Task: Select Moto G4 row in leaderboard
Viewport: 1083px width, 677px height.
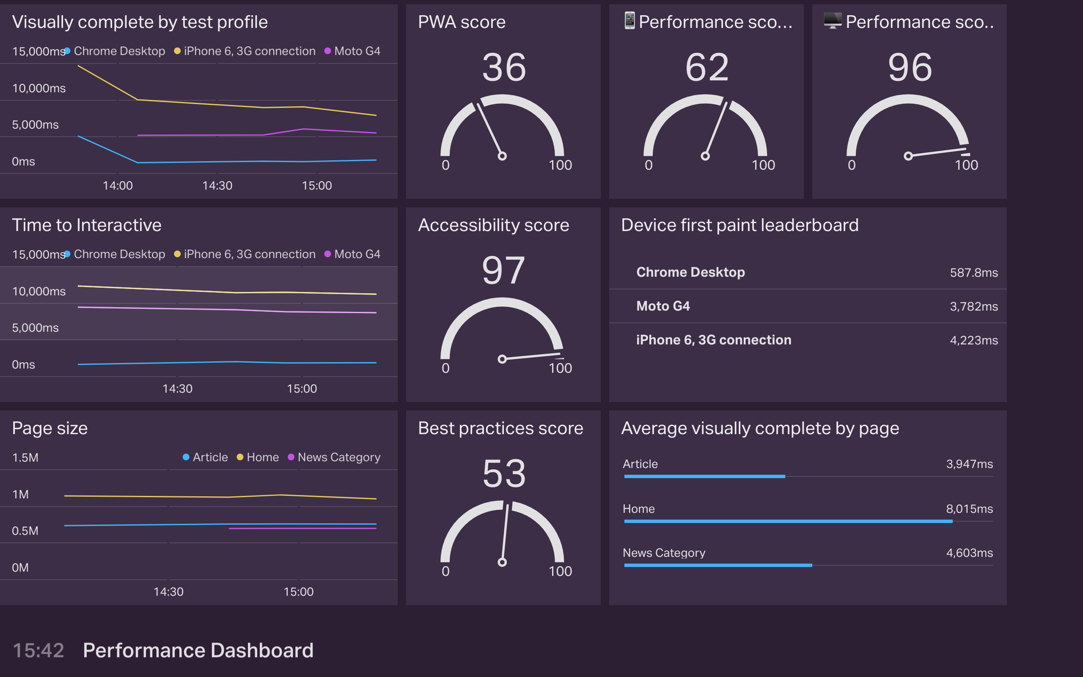Action: coord(663,306)
